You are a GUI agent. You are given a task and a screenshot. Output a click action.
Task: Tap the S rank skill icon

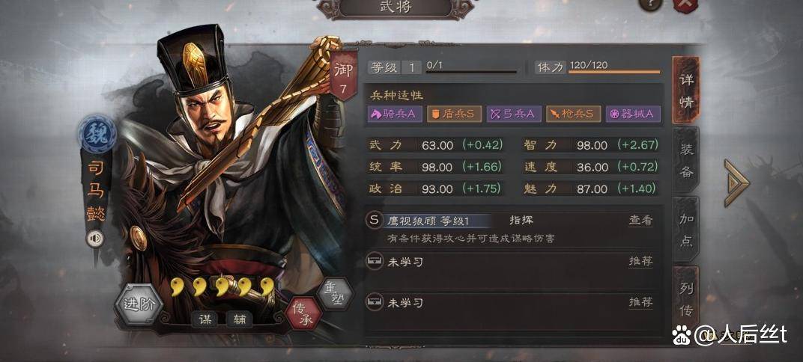tap(375, 221)
